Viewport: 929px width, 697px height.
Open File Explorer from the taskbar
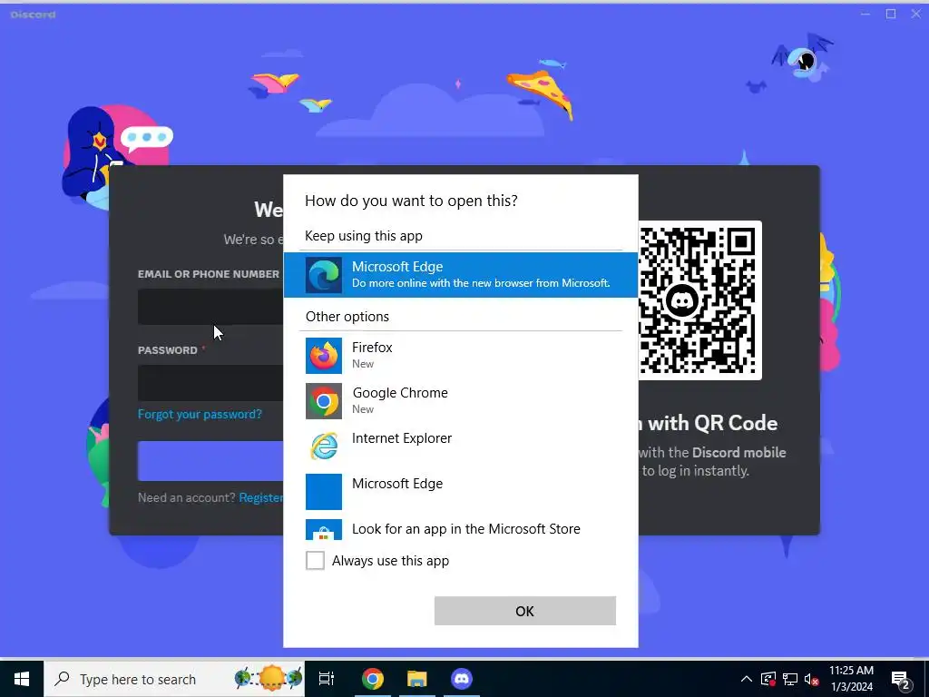[417, 679]
